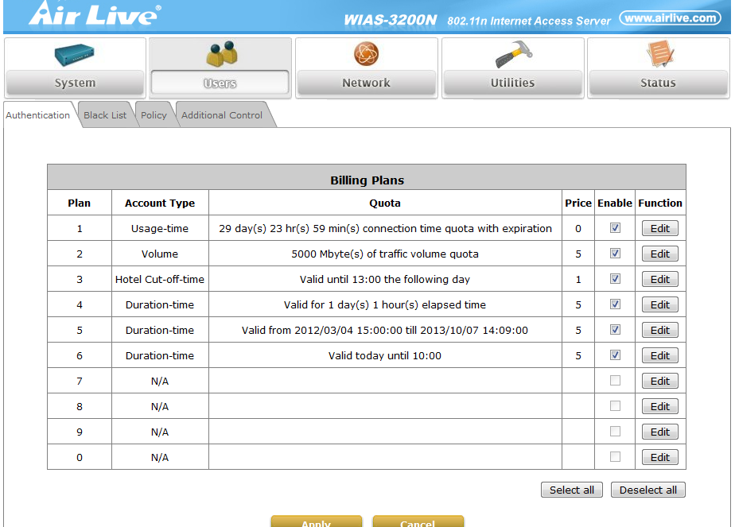735x527 pixels.
Task: Edit the empty plan 0 entry
Action: [659, 457]
